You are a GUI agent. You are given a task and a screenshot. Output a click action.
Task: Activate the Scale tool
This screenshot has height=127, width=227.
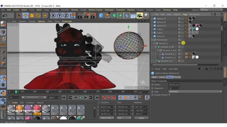pyautogui.click(x=32, y=16)
